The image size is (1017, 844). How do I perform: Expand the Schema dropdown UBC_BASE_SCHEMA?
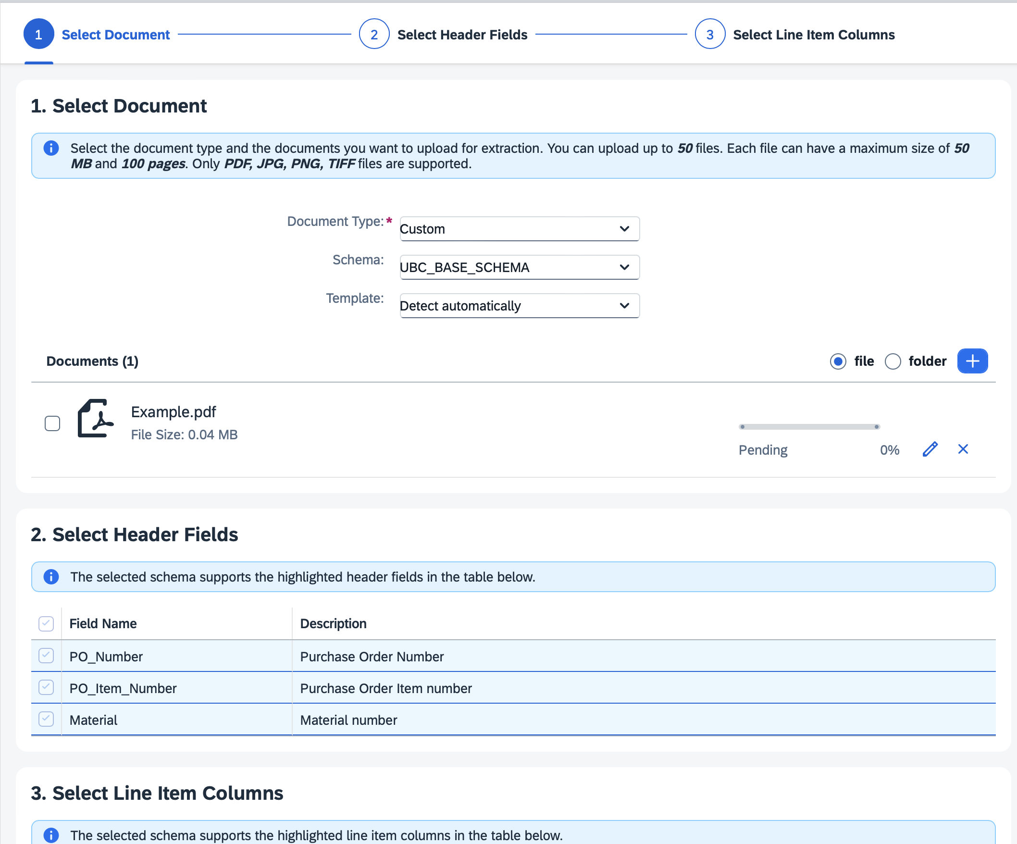519,267
